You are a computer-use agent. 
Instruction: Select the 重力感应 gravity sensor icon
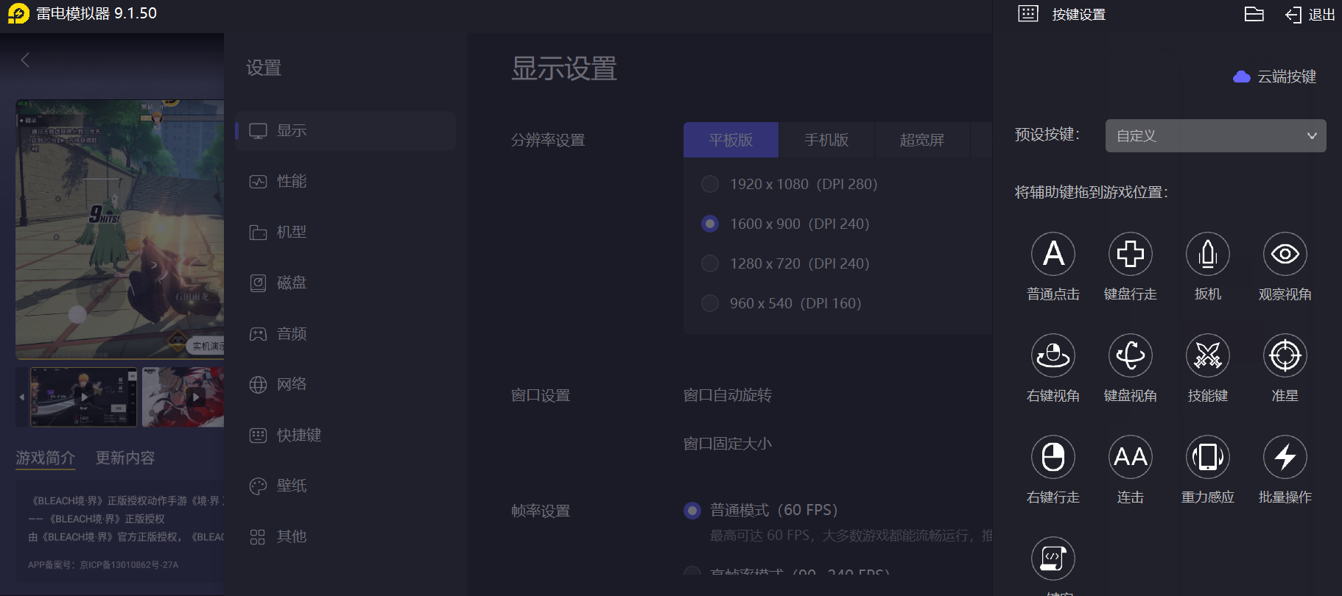pyautogui.click(x=1208, y=457)
